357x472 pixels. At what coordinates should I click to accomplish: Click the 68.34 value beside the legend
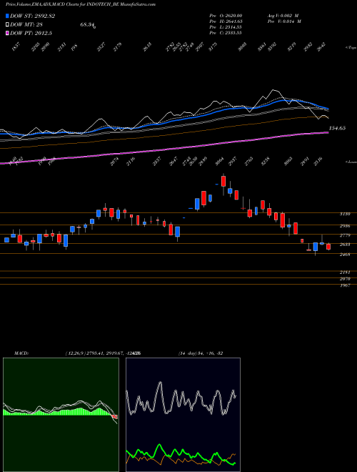[x=88, y=25]
